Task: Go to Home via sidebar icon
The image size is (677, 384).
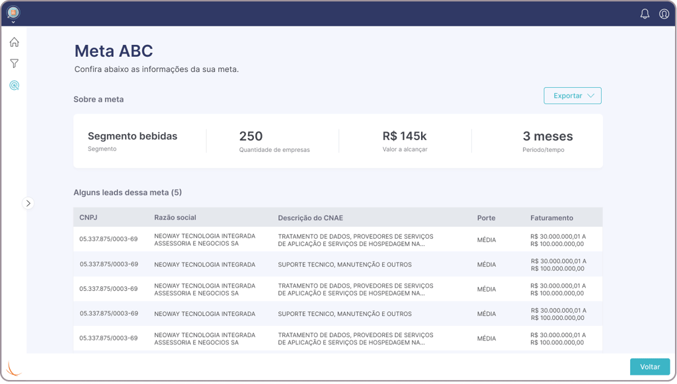Action: pyautogui.click(x=14, y=42)
